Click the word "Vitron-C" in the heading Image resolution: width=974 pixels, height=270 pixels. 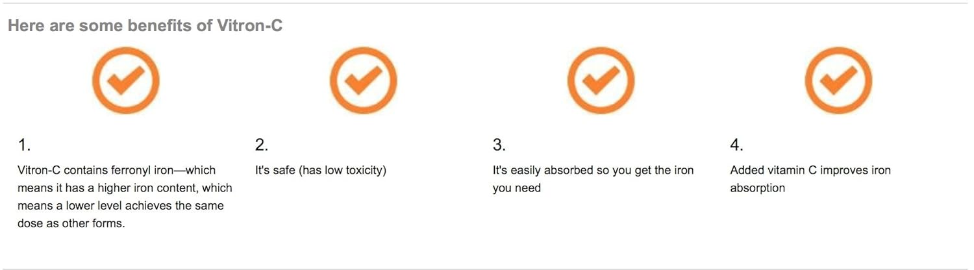click(249, 26)
